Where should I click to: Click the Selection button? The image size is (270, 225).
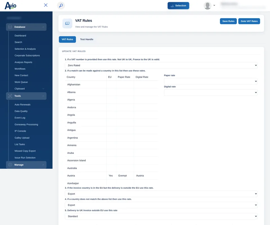pos(178,6)
